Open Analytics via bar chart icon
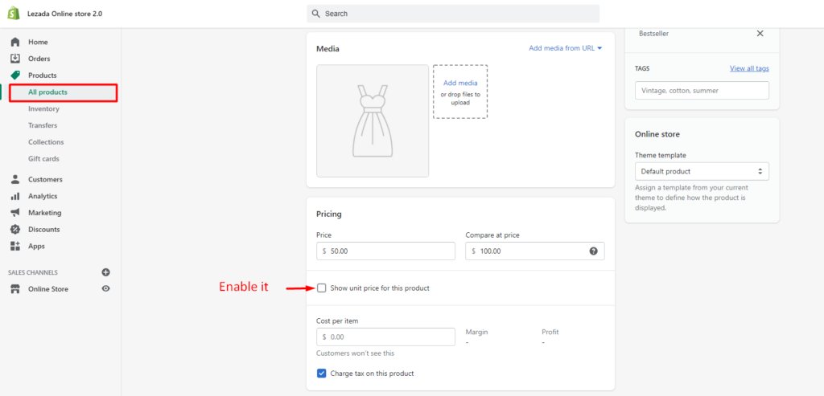Screen dimensions: 824x396 [x=15, y=196]
